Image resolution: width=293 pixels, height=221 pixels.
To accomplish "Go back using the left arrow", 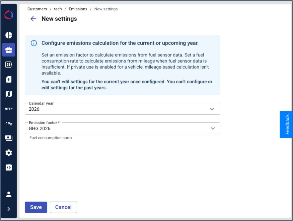I will [x=33, y=19].
